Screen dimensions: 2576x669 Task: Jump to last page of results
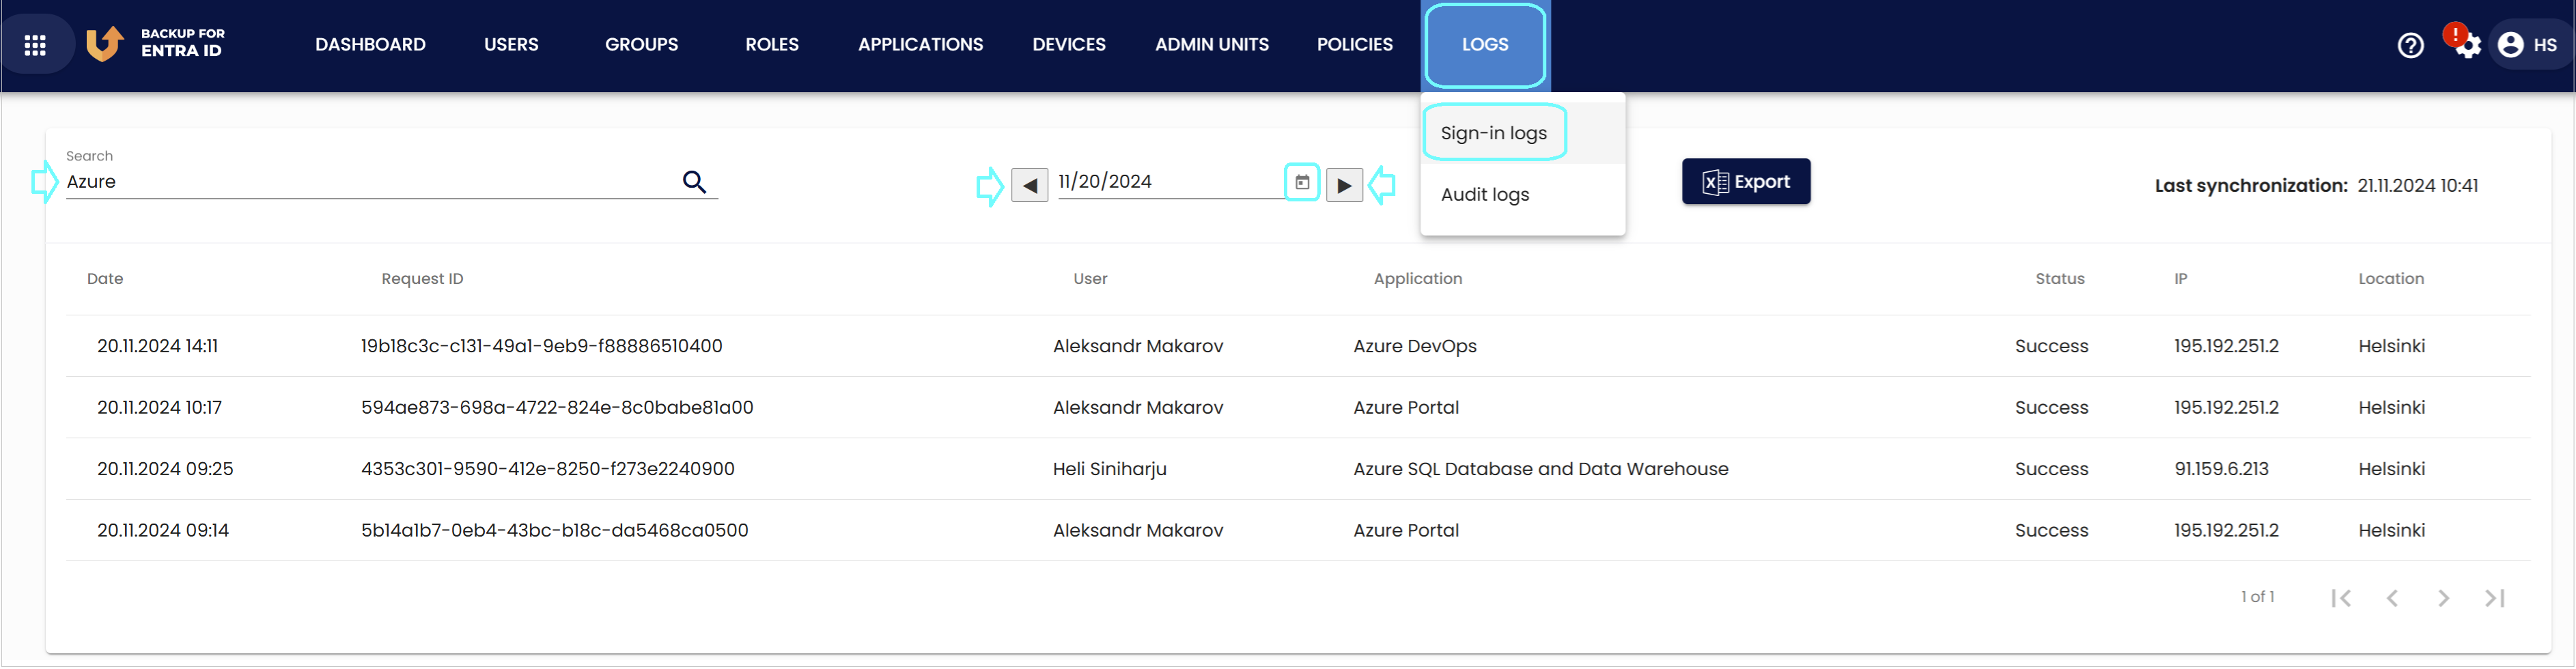tap(2495, 598)
